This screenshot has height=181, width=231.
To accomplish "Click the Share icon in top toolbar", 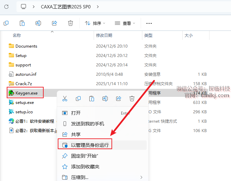I will point(54,23).
